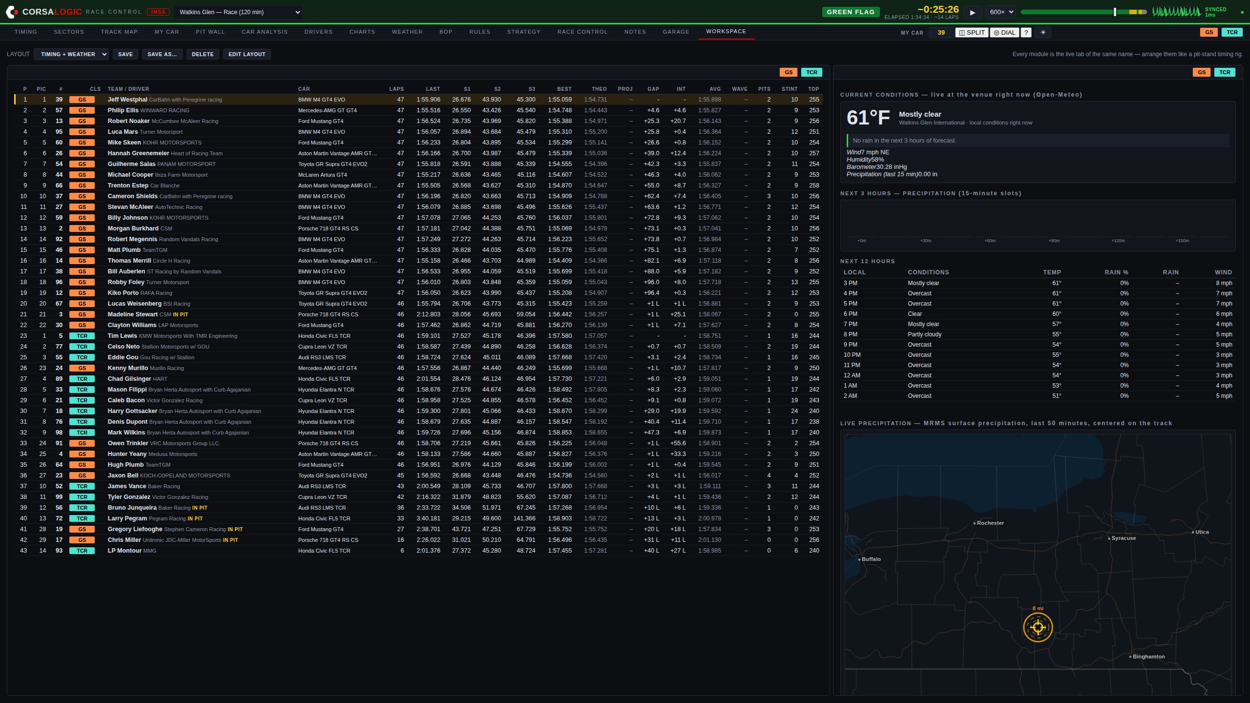Click the green connection status dot
The image size is (1250, 703).
pyautogui.click(x=1242, y=12)
